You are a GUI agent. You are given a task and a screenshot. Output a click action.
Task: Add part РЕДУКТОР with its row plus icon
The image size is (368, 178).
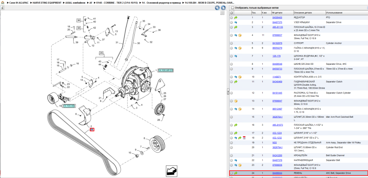[231, 18]
